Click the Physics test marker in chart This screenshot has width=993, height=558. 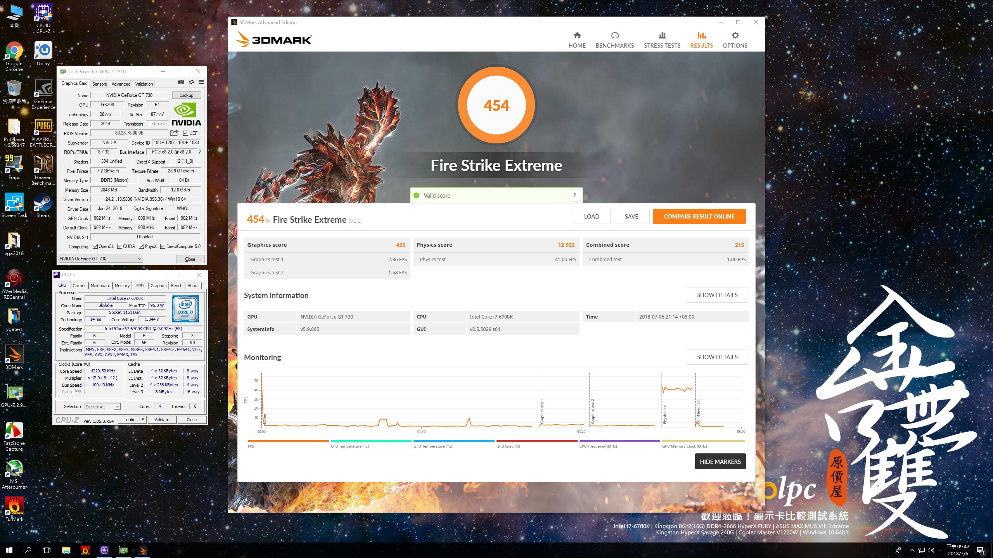coord(665,414)
